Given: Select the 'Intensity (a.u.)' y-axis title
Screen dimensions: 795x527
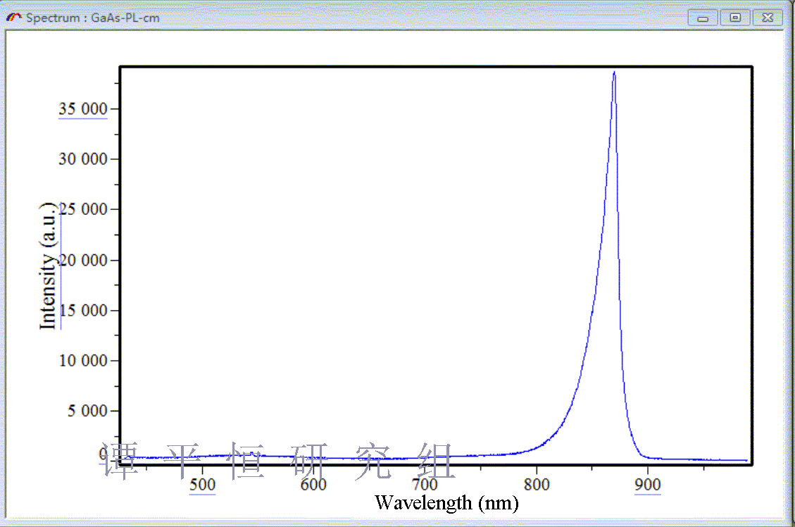Looking at the screenshot, I should [48, 266].
